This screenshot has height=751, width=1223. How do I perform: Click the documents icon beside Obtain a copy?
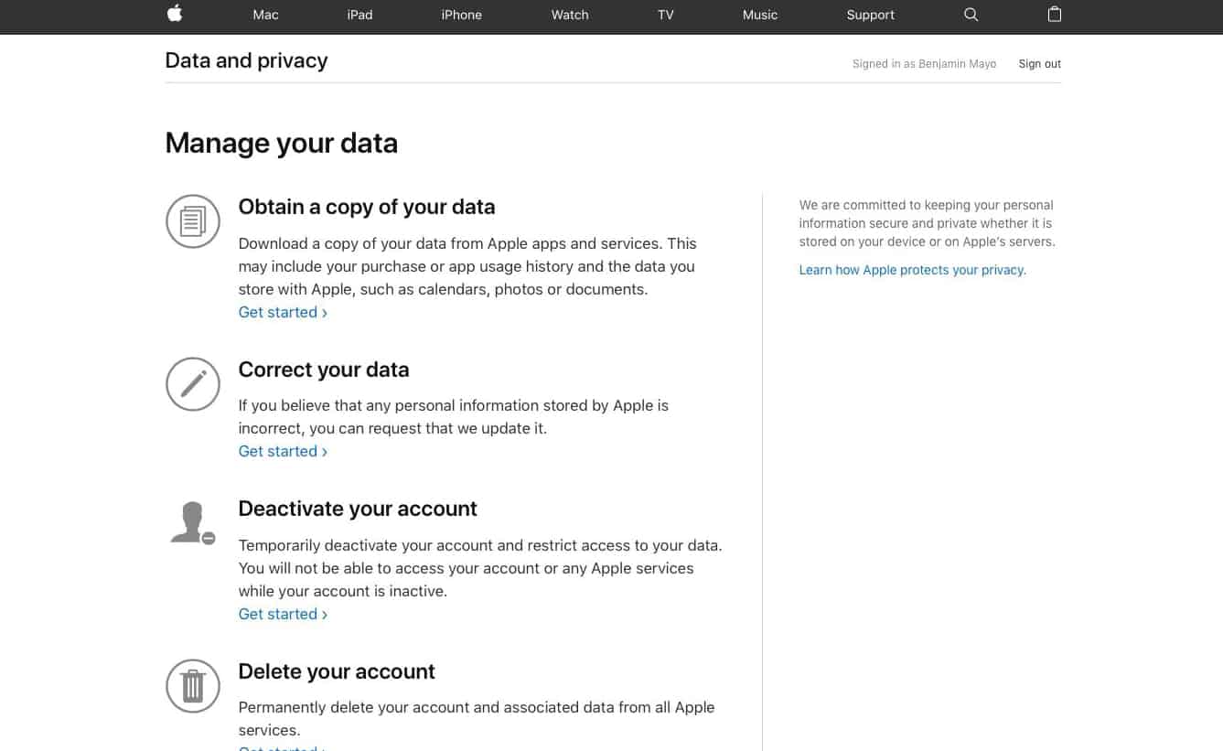(x=193, y=221)
